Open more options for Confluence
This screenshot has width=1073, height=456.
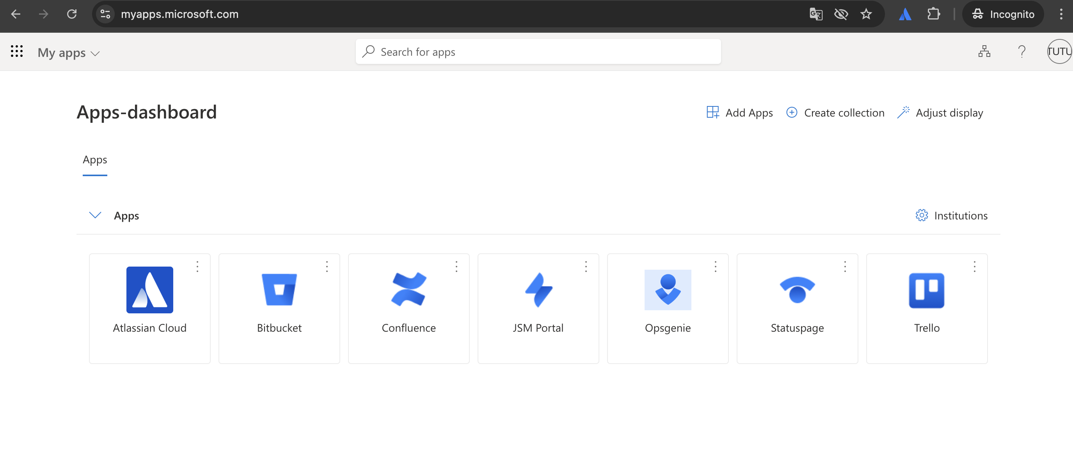point(457,266)
